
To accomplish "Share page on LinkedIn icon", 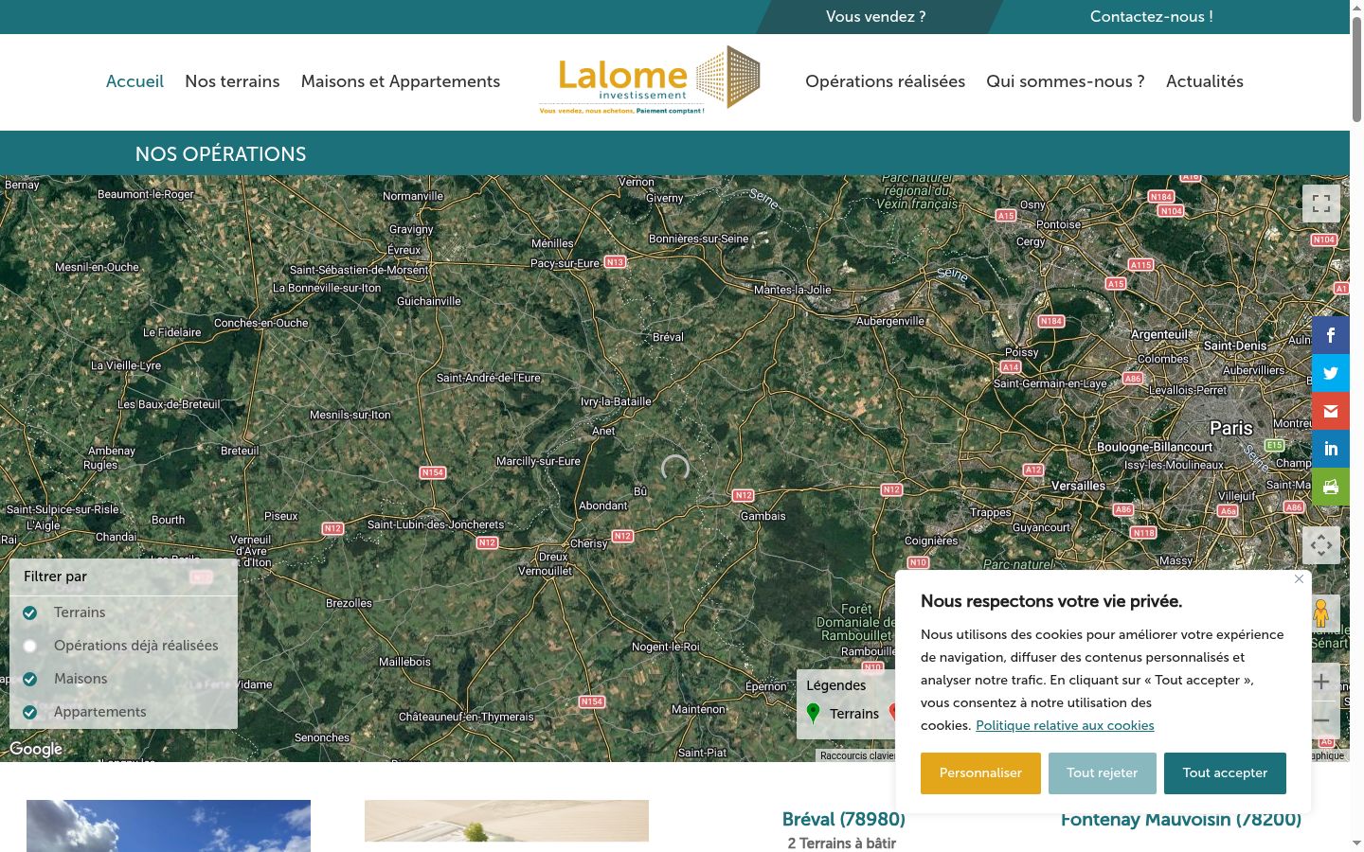I will [1330, 449].
